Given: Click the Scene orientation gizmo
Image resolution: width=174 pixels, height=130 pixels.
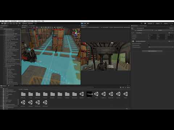Looking at the screenshot, I should coord(76,32).
